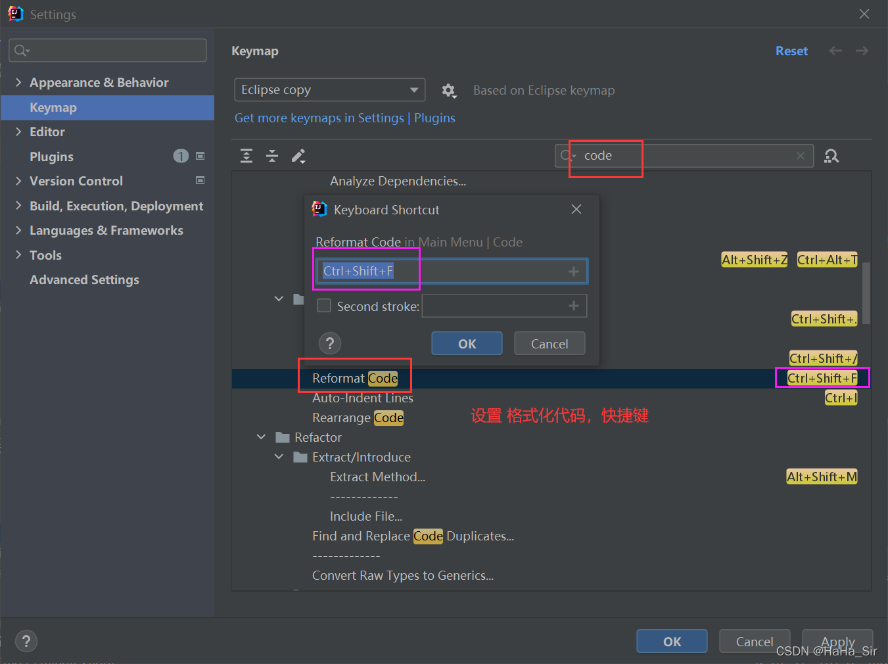Click the Second stroke input field
Viewport: 888px width, 664px height.
pyautogui.click(x=504, y=306)
